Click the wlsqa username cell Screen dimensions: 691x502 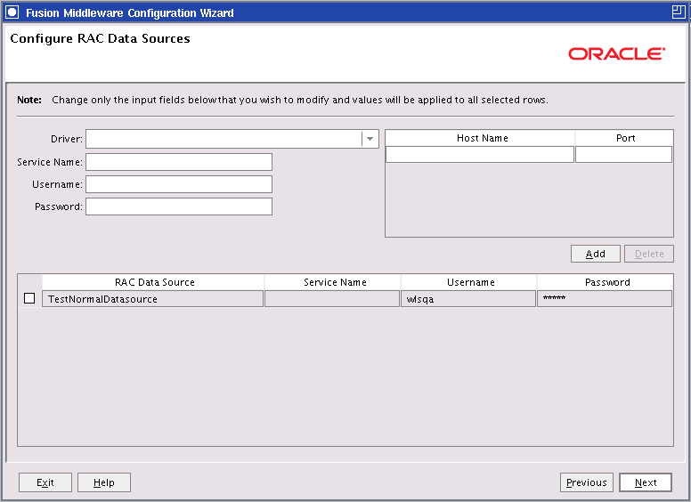pos(468,298)
